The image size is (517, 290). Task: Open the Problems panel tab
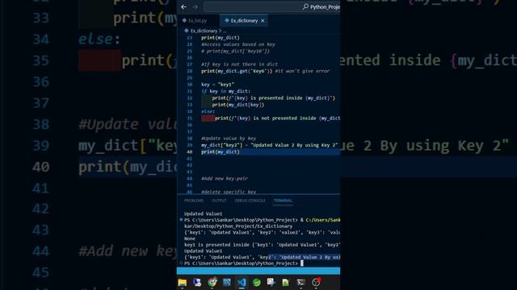194,201
